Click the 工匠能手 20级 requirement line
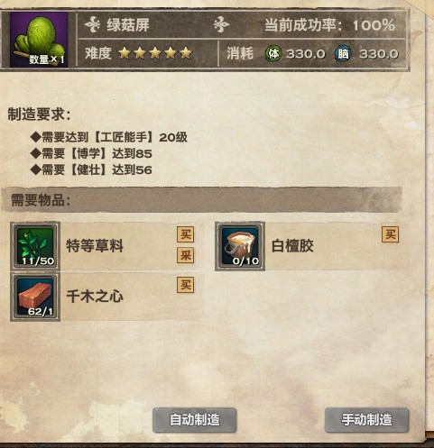The height and width of the screenshot is (448, 434). pyautogui.click(x=109, y=137)
